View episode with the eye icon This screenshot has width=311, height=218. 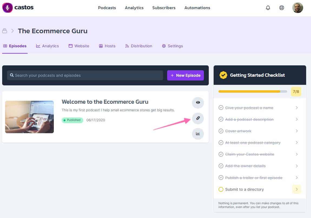pyautogui.click(x=198, y=102)
